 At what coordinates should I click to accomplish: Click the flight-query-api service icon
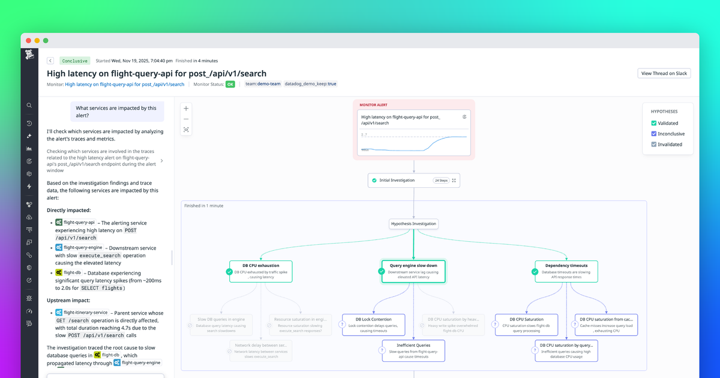tap(59, 222)
